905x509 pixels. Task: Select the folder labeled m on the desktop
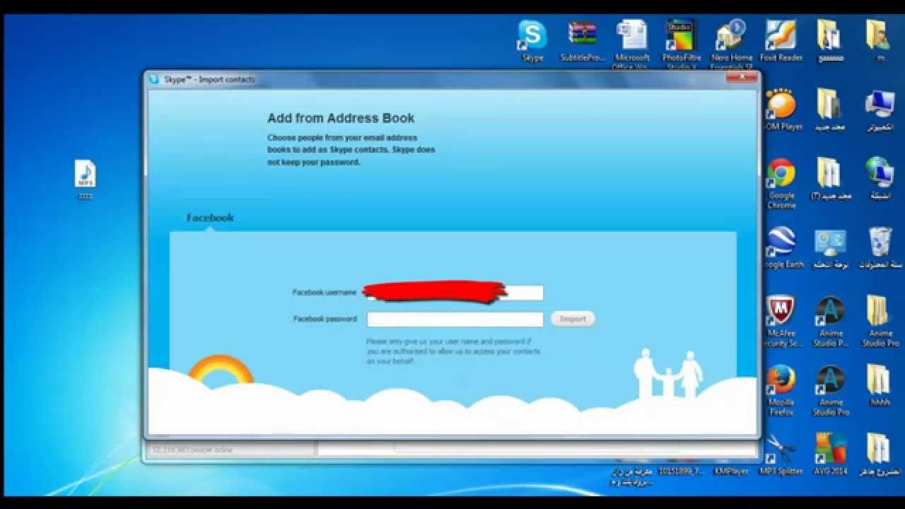coord(878,41)
